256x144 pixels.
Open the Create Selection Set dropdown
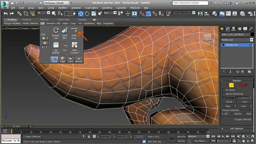click(184, 12)
